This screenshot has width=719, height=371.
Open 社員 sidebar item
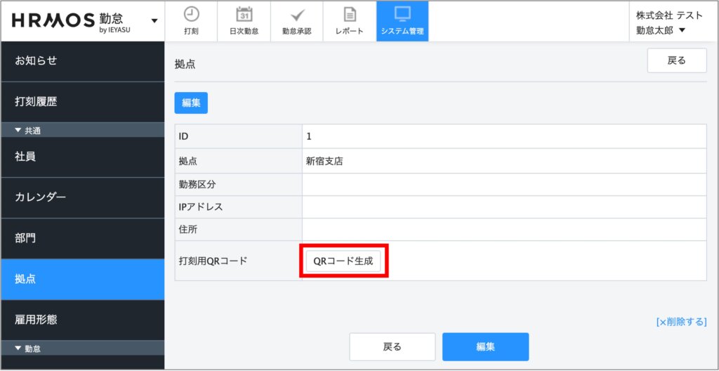pos(82,157)
